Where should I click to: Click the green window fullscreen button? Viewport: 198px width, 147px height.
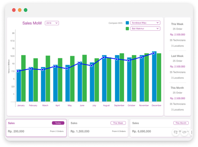point(25,10)
